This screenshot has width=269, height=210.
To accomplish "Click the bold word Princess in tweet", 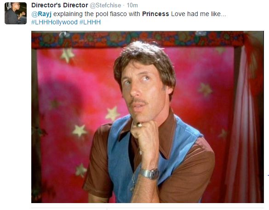I will pyautogui.click(x=155, y=14).
